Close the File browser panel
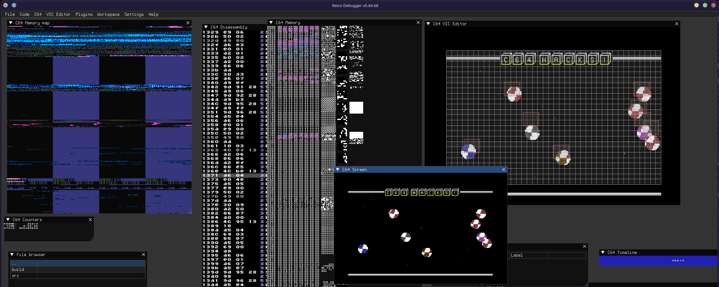Image resolution: width=719 pixels, height=287 pixels. pyautogui.click(x=144, y=255)
